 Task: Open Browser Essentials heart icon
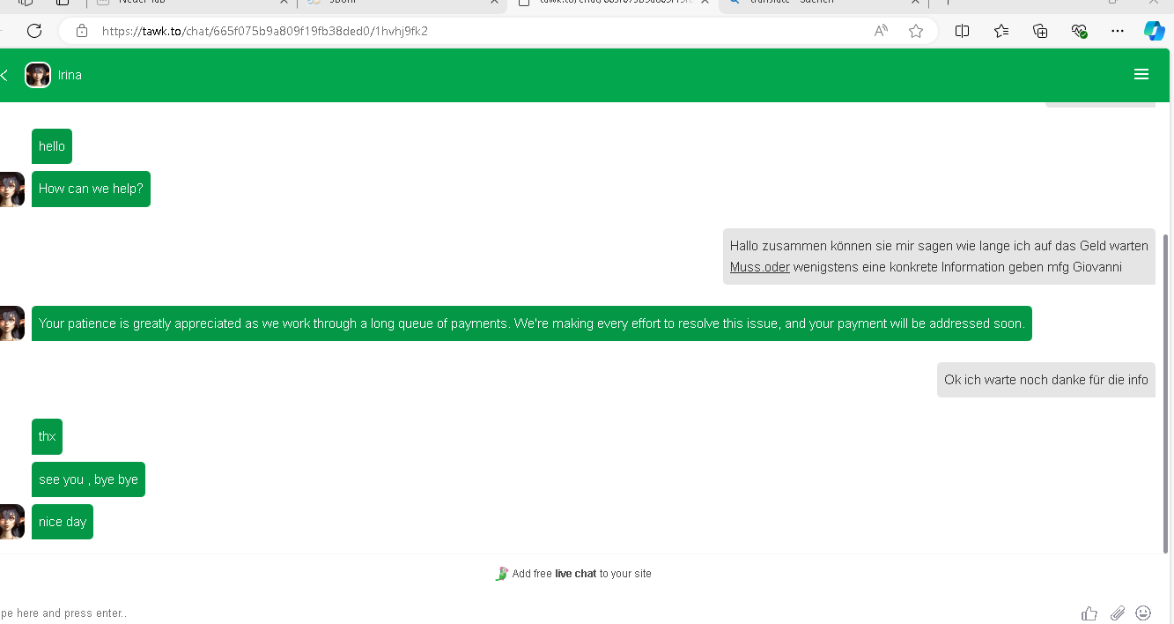[x=1079, y=31]
